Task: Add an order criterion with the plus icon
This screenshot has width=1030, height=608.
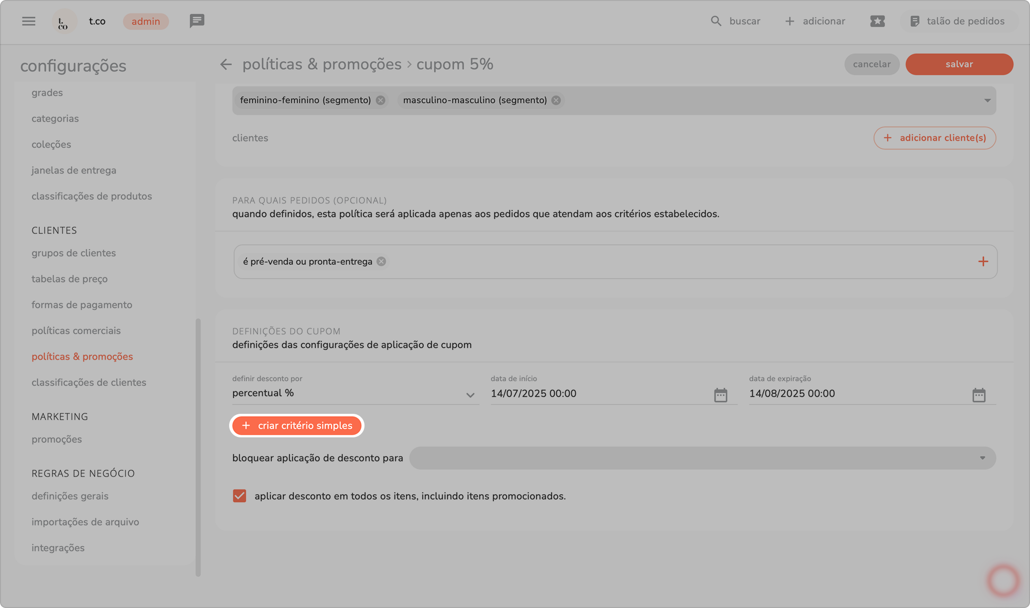Action: coord(982,262)
